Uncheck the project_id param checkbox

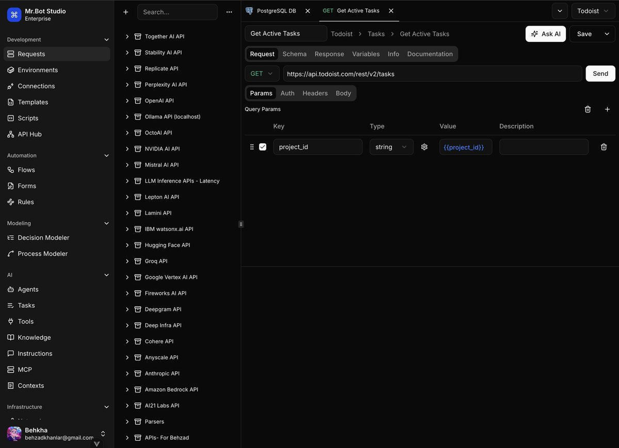[263, 147]
